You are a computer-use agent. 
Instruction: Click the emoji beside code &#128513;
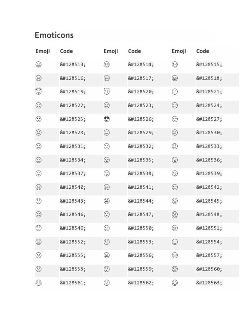[38, 65]
